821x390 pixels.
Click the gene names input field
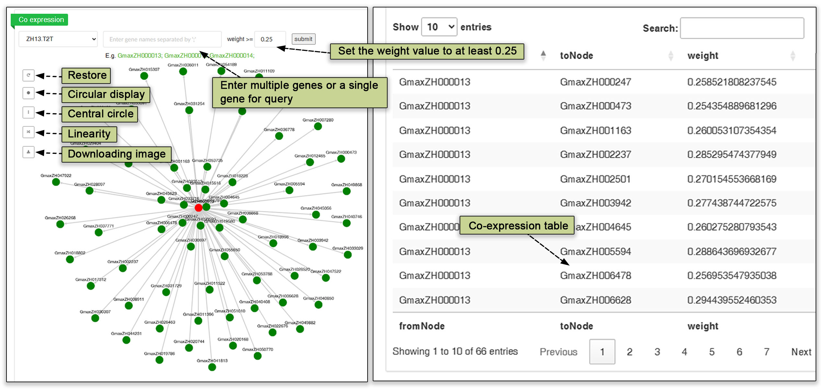tap(162, 39)
